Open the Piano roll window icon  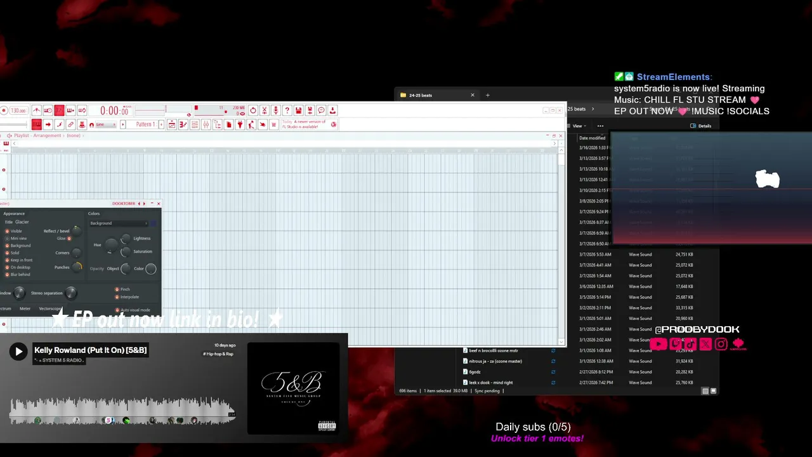183,124
